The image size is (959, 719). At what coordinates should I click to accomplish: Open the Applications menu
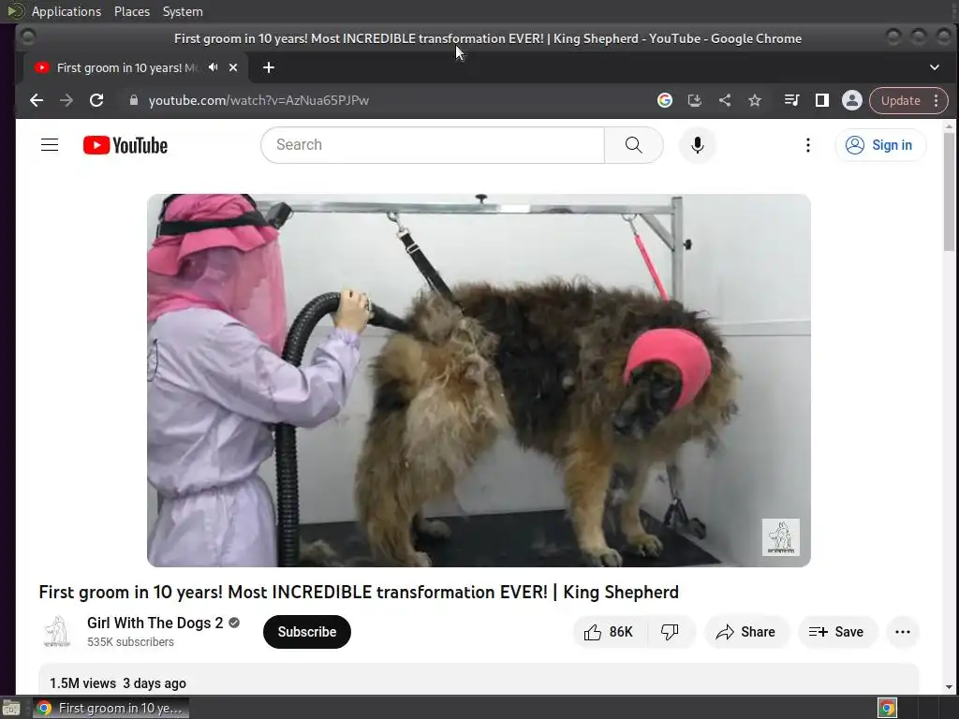(66, 11)
